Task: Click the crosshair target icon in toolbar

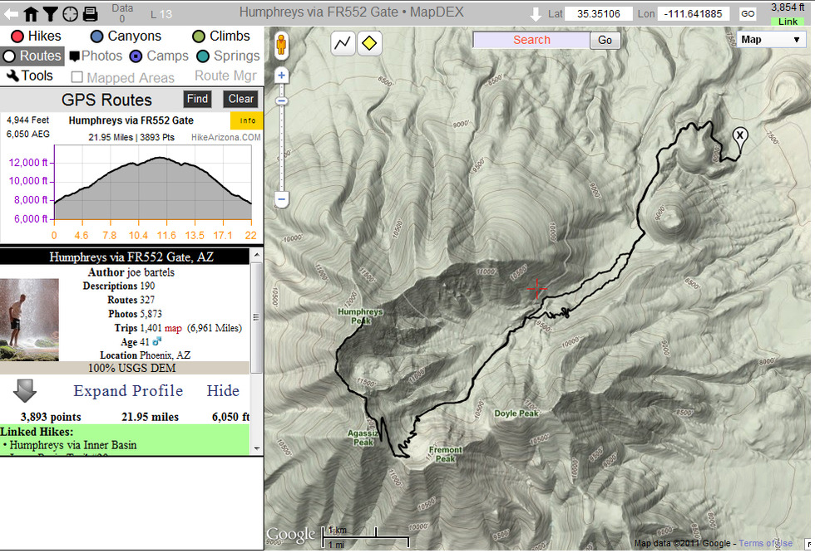Action: click(70, 14)
